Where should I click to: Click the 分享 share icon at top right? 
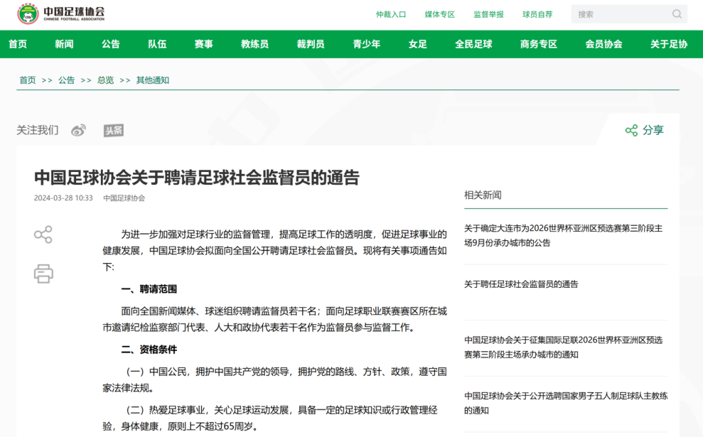(x=631, y=130)
